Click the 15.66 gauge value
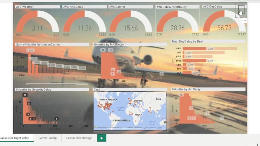 [131, 28]
